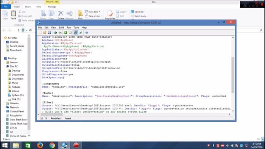Open the Run menu in Inno Setup
This screenshot has height=149, width=265.
click(69, 28)
